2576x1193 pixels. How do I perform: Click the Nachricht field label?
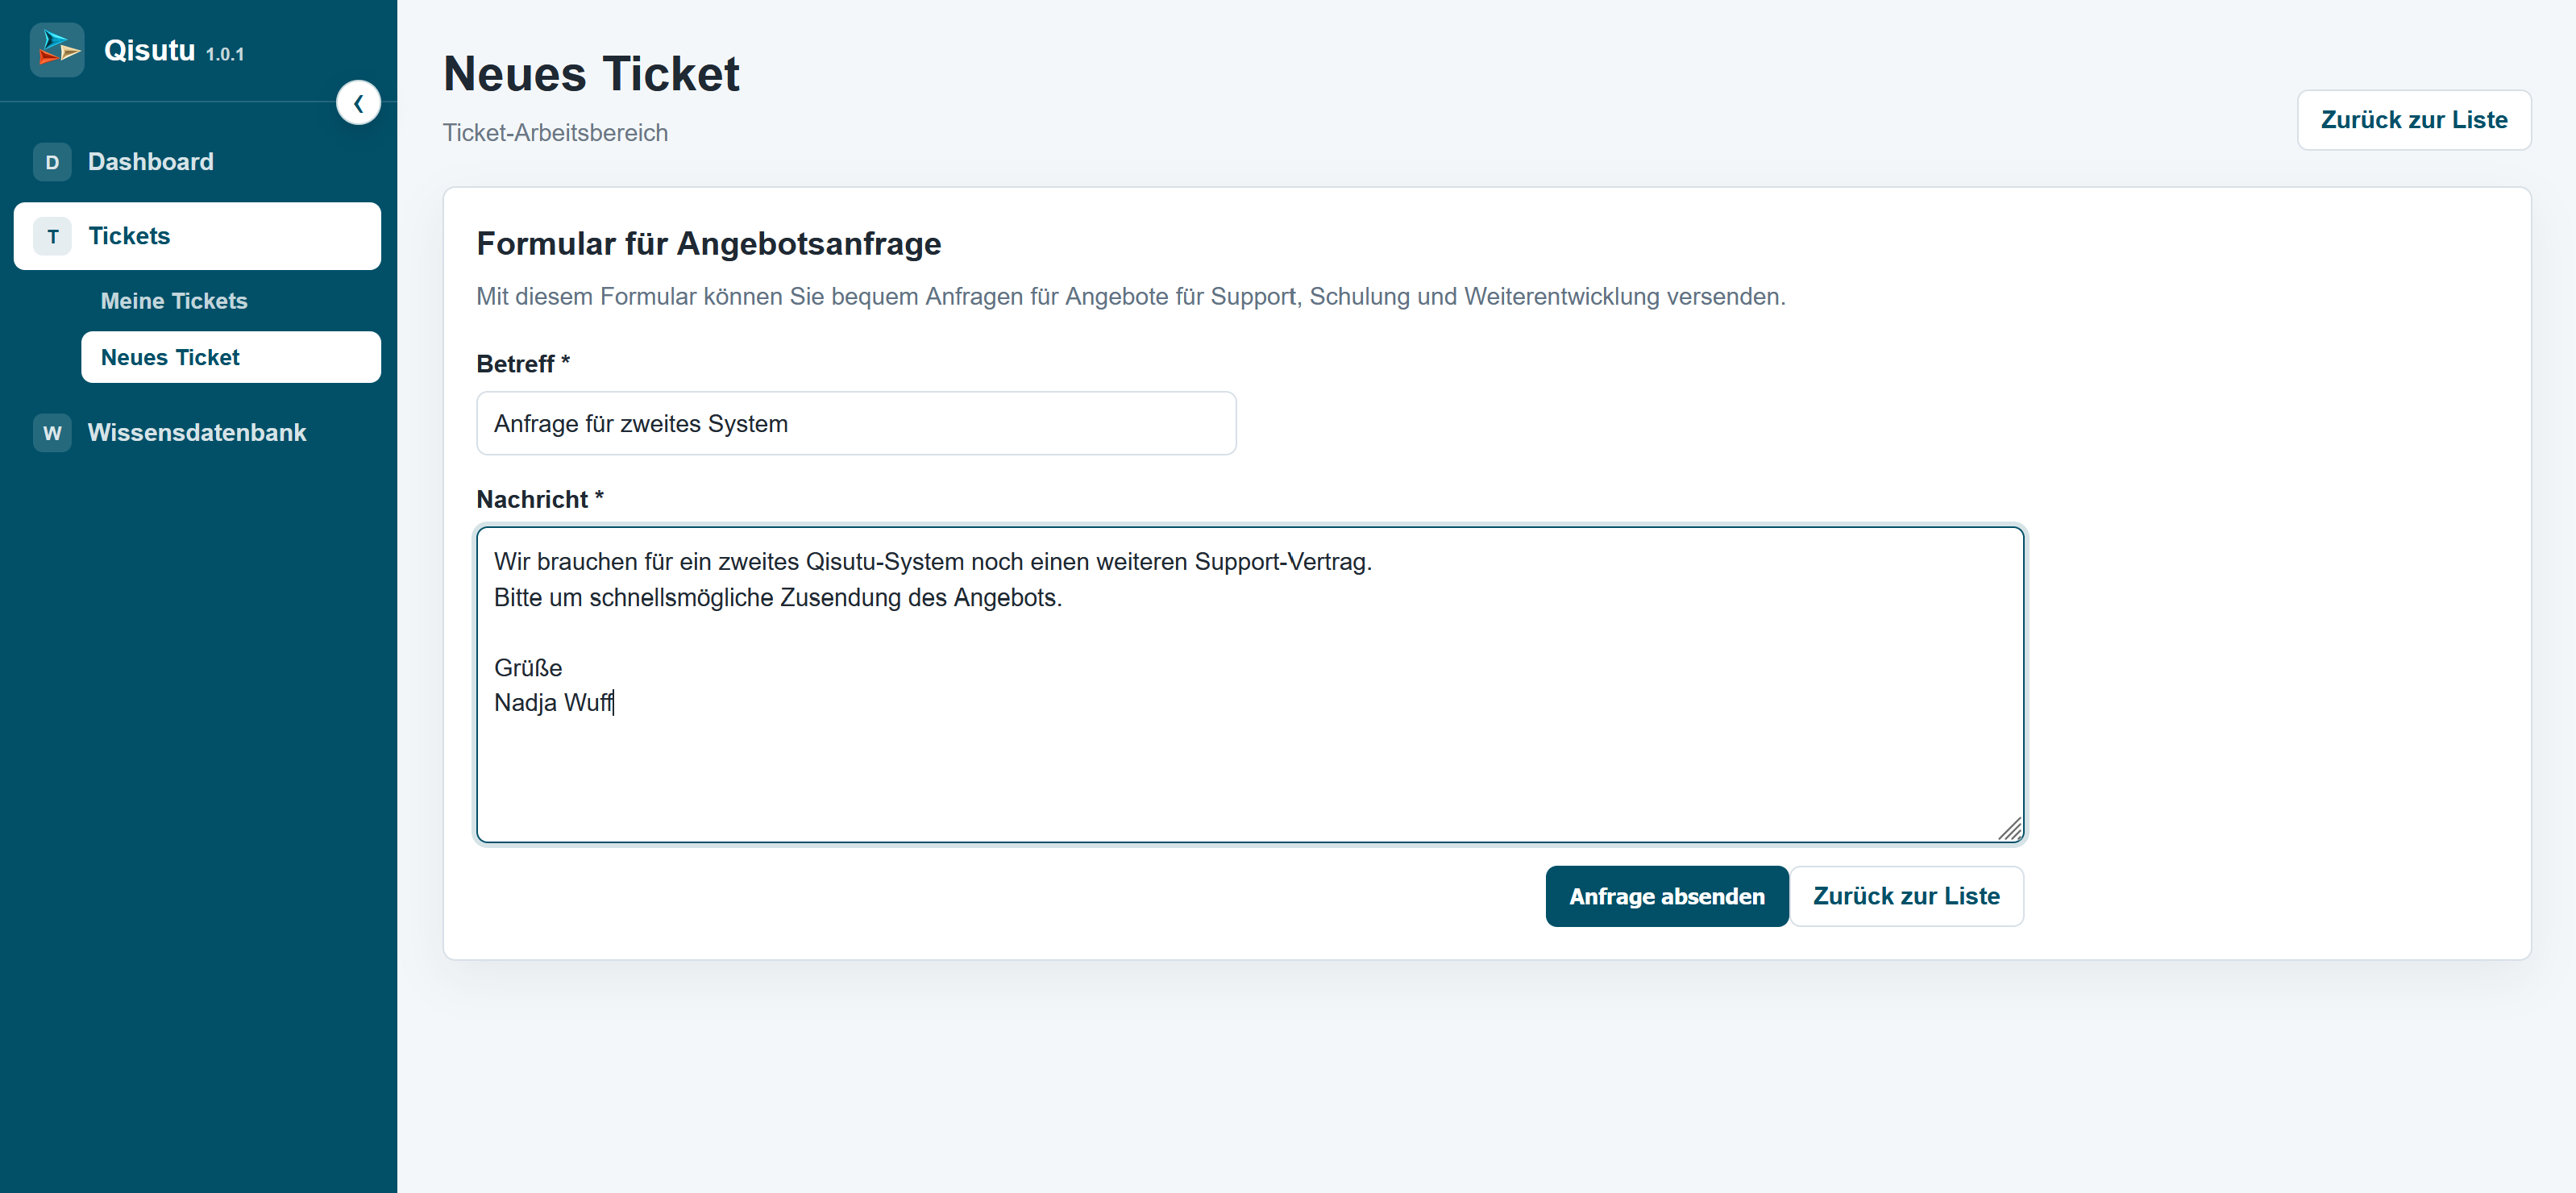point(540,500)
